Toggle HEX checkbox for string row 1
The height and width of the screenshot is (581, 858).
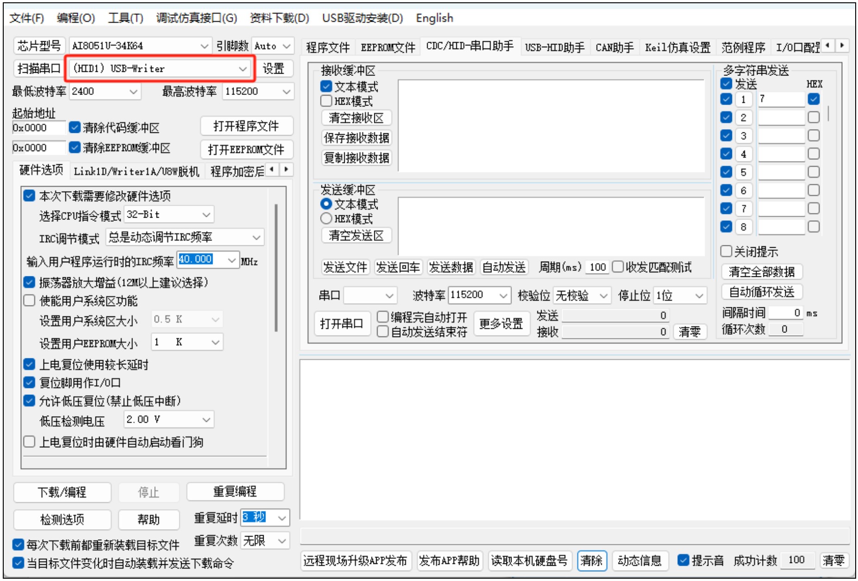pos(814,99)
